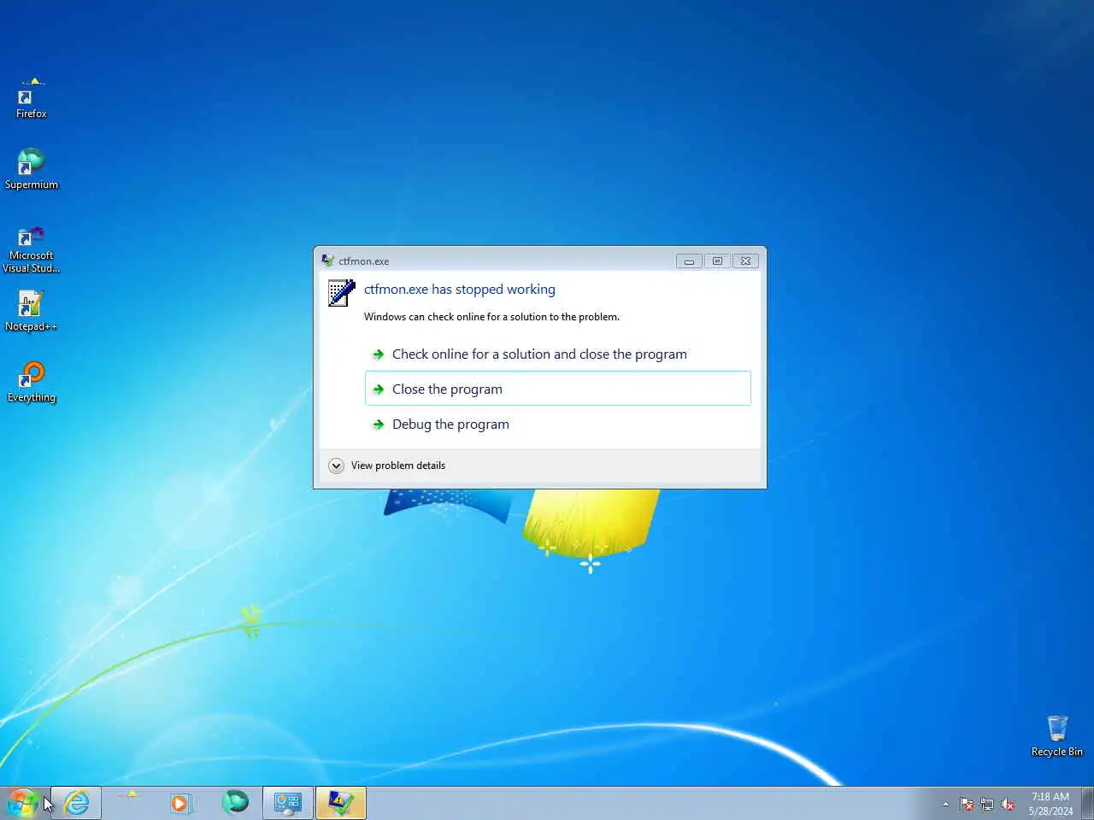Choose Debug the program
The width and height of the screenshot is (1094, 820).
tap(557, 425)
